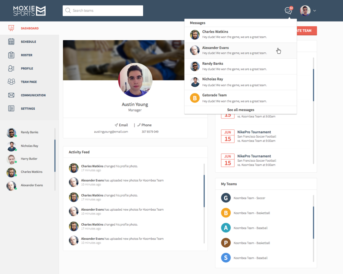Open the Communication envelope icon
Viewport: 343px width, 274px height.
[x=11, y=95]
